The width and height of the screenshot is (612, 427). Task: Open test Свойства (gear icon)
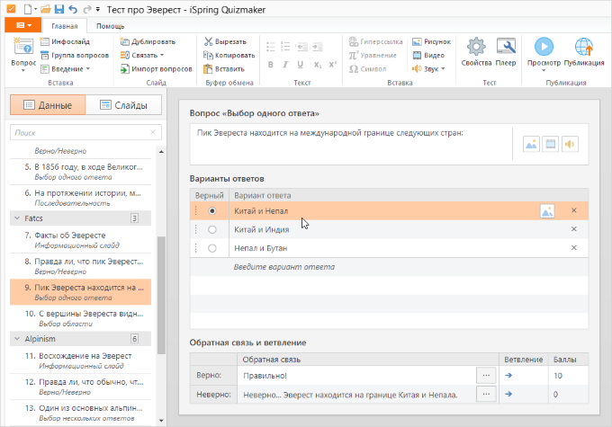(476, 47)
